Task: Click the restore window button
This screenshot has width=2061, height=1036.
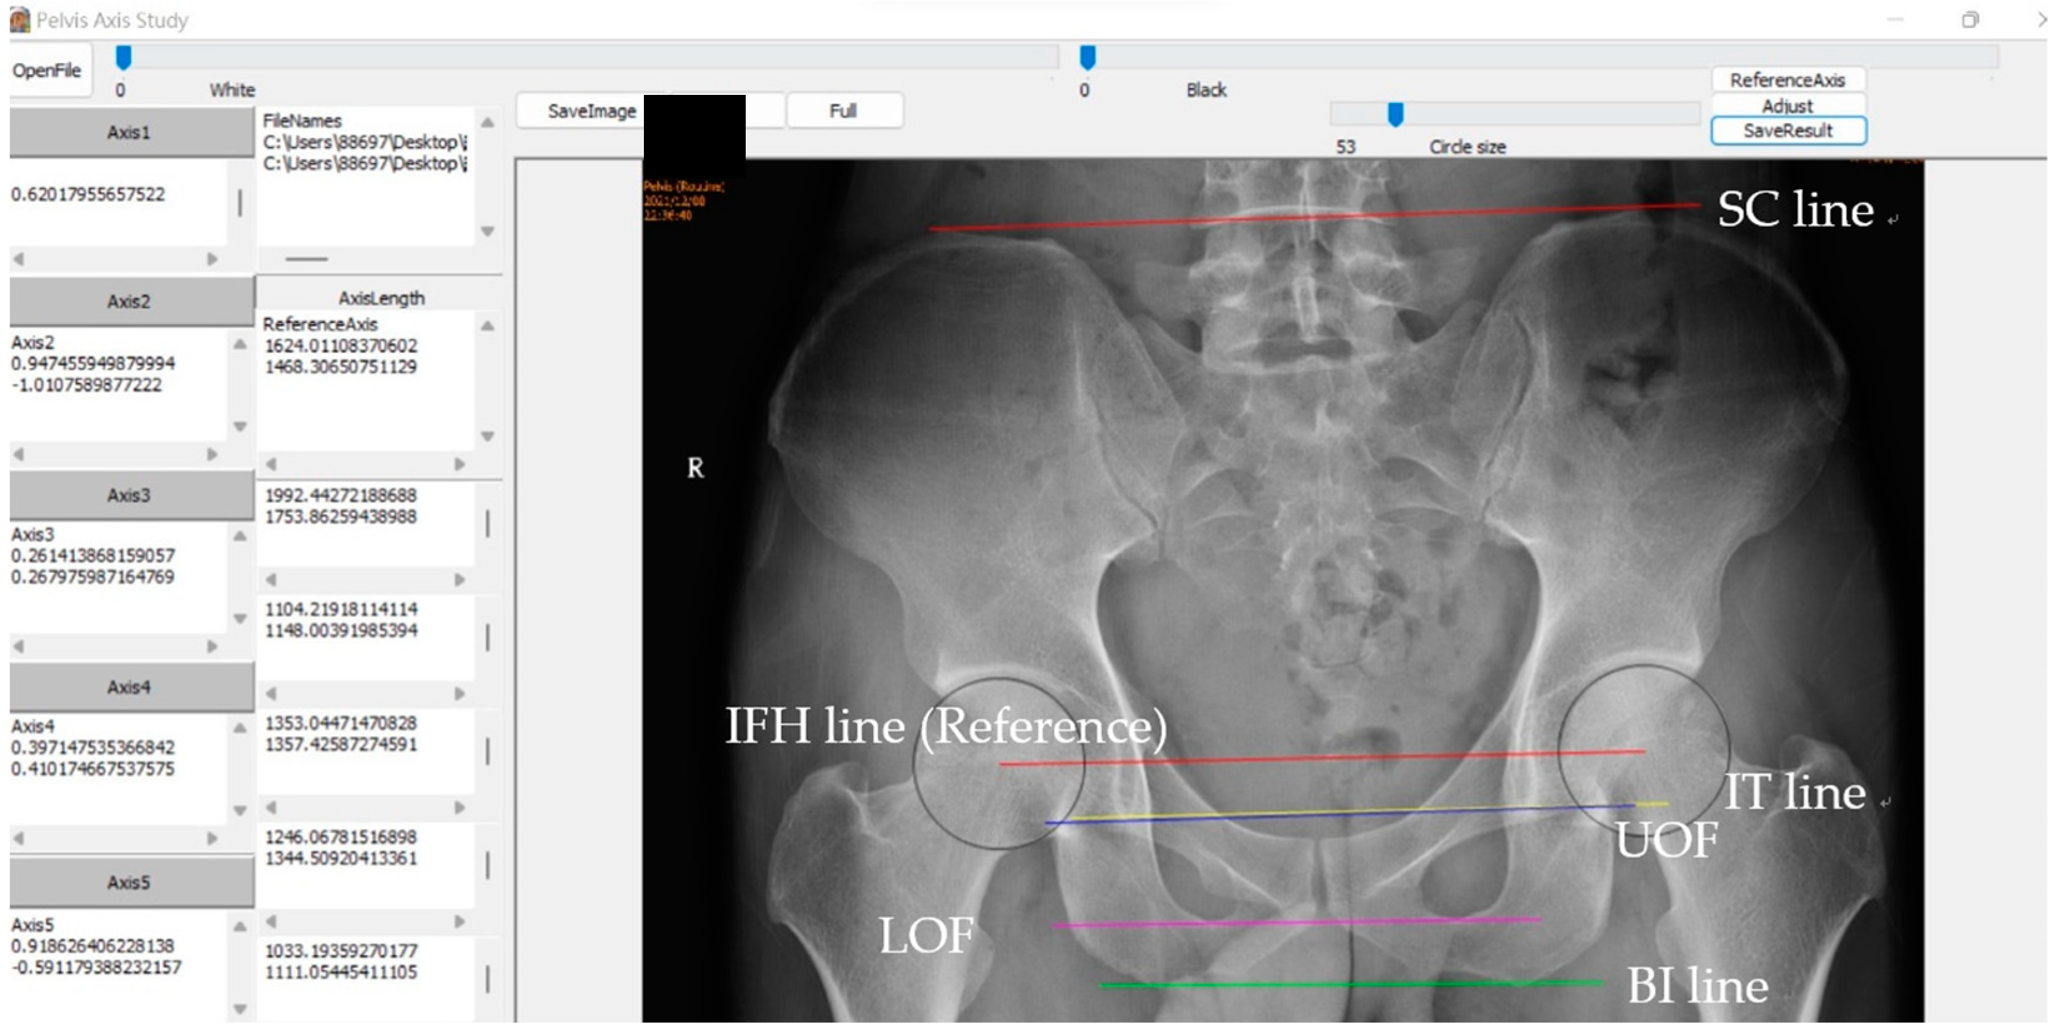Action: point(1970,19)
